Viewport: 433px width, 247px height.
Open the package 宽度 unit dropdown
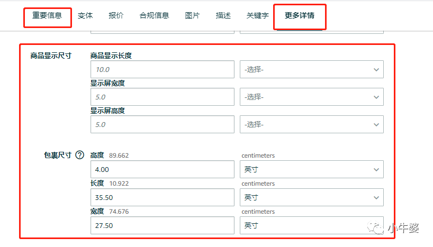(x=311, y=225)
